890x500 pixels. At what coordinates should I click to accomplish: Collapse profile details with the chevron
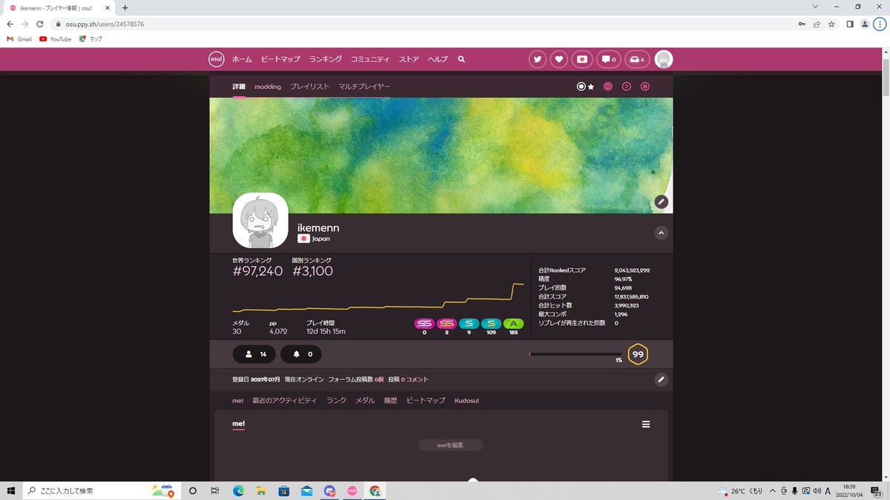(661, 232)
